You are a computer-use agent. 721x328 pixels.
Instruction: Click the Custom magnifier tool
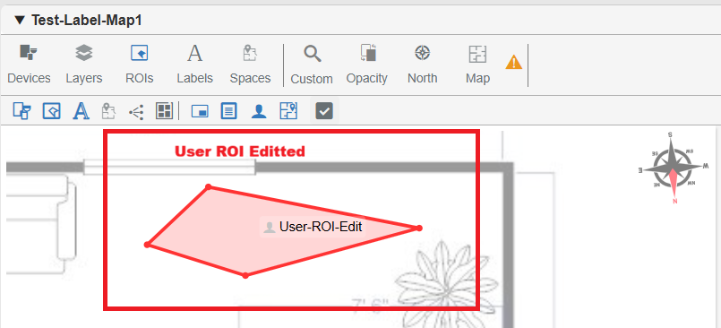tap(312, 65)
